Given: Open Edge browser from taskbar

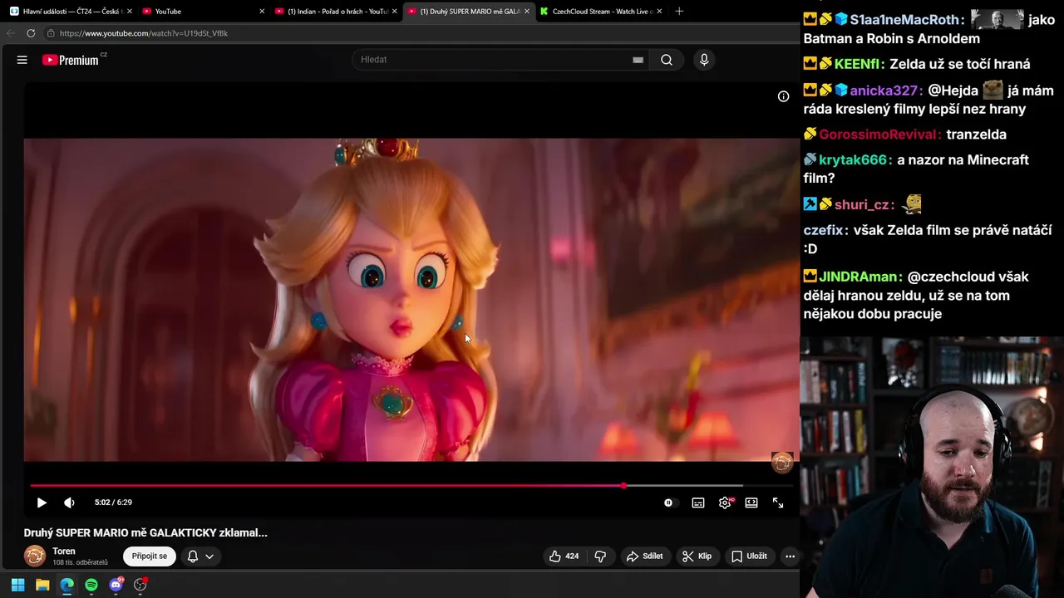Looking at the screenshot, I should (66, 585).
